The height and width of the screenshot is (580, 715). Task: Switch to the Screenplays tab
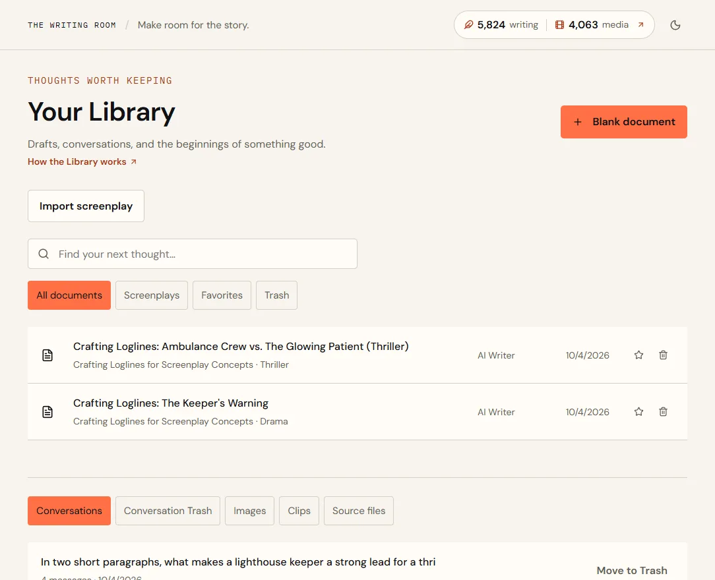152,295
